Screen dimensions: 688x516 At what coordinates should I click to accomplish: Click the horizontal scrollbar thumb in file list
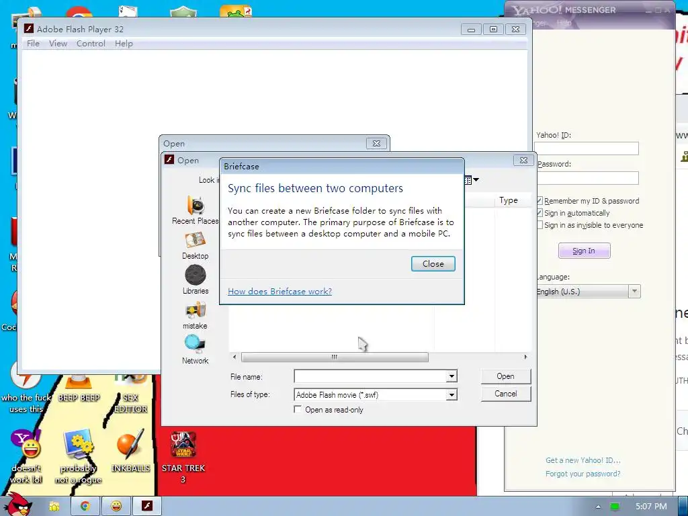(x=335, y=357)
